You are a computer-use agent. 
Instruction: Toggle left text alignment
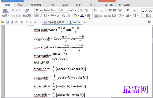[x=96, y=15]
